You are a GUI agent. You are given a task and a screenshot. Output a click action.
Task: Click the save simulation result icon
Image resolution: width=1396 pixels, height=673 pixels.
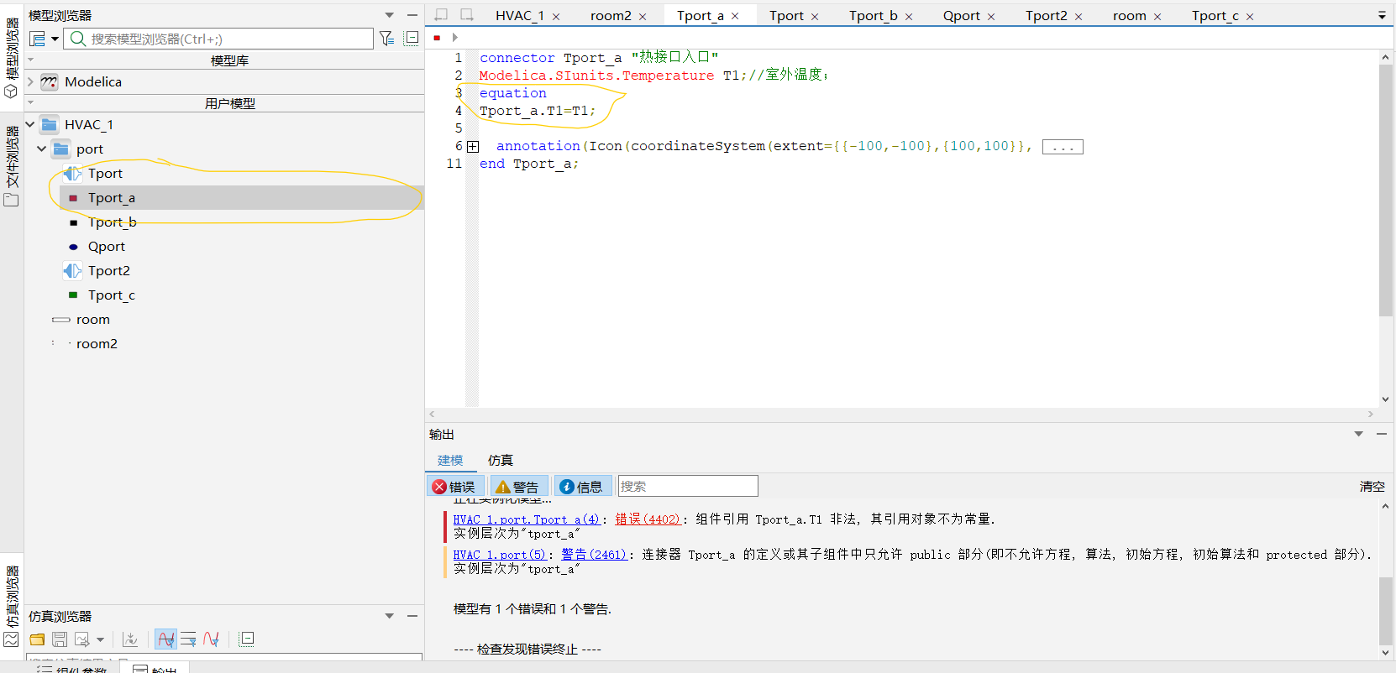point(60,639)
